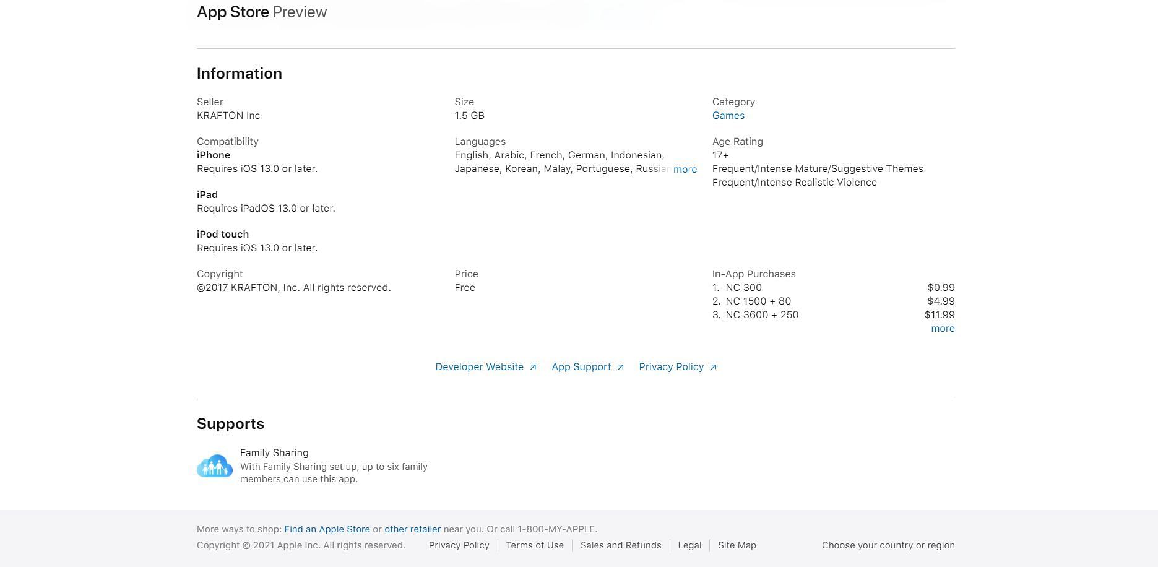
Task: Open the App Support link
Action: [587, 367]
